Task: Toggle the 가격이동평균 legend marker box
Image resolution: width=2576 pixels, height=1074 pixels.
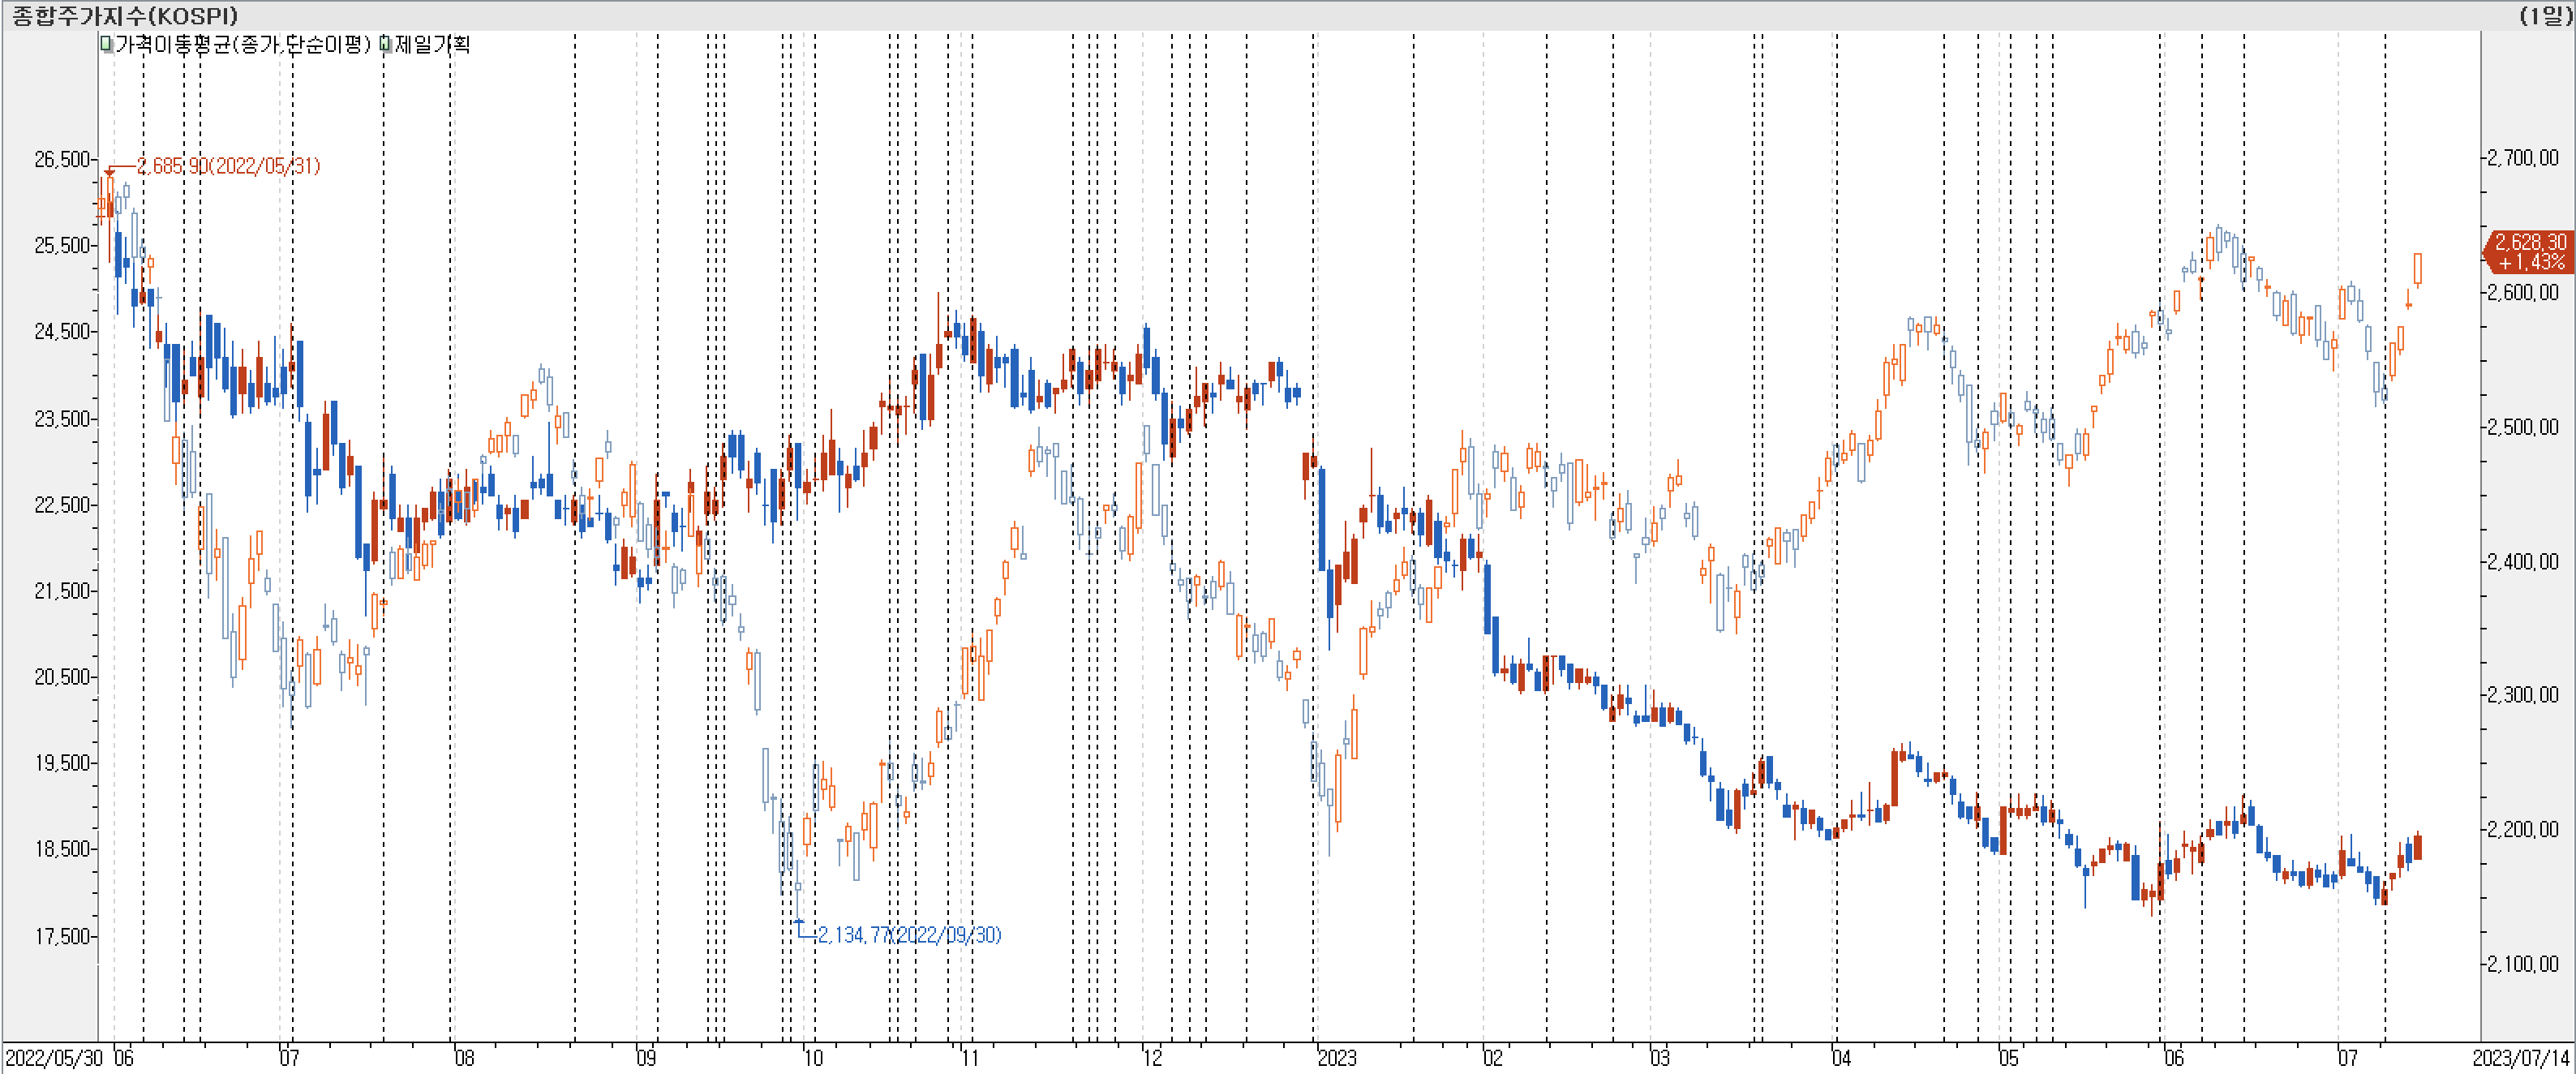Action: coord(106,44)
